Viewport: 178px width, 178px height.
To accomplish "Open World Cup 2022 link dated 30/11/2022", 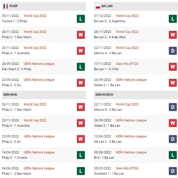I will pos(35,16).
